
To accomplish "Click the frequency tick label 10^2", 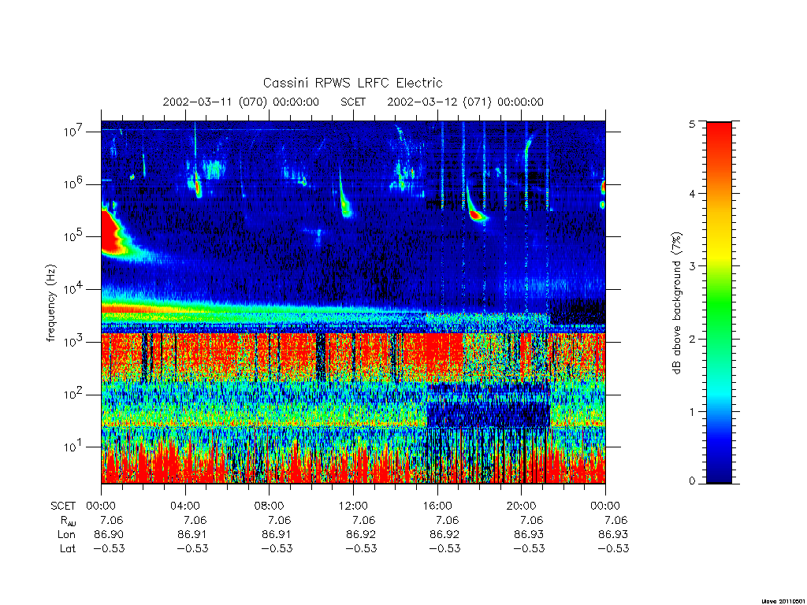I will coord(73,395).
